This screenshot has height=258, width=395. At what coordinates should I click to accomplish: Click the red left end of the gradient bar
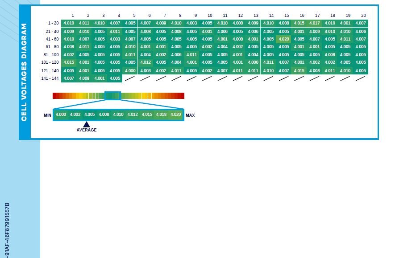[55, 95]
